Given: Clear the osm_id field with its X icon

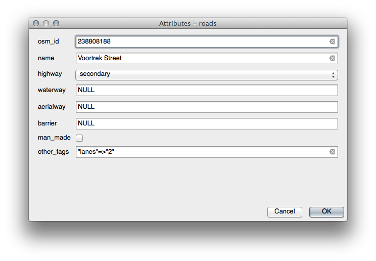Looking at the screenshot, I should click(332, 41).
